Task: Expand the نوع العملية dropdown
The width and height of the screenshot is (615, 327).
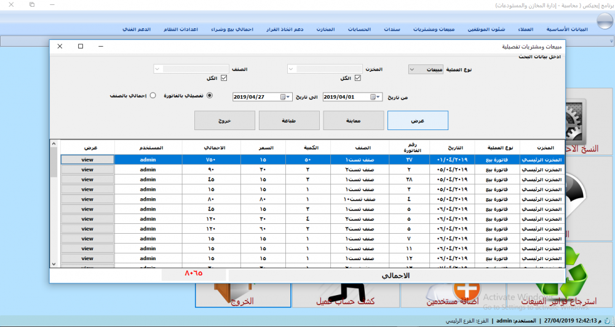Action: click(x=412, y=69)
